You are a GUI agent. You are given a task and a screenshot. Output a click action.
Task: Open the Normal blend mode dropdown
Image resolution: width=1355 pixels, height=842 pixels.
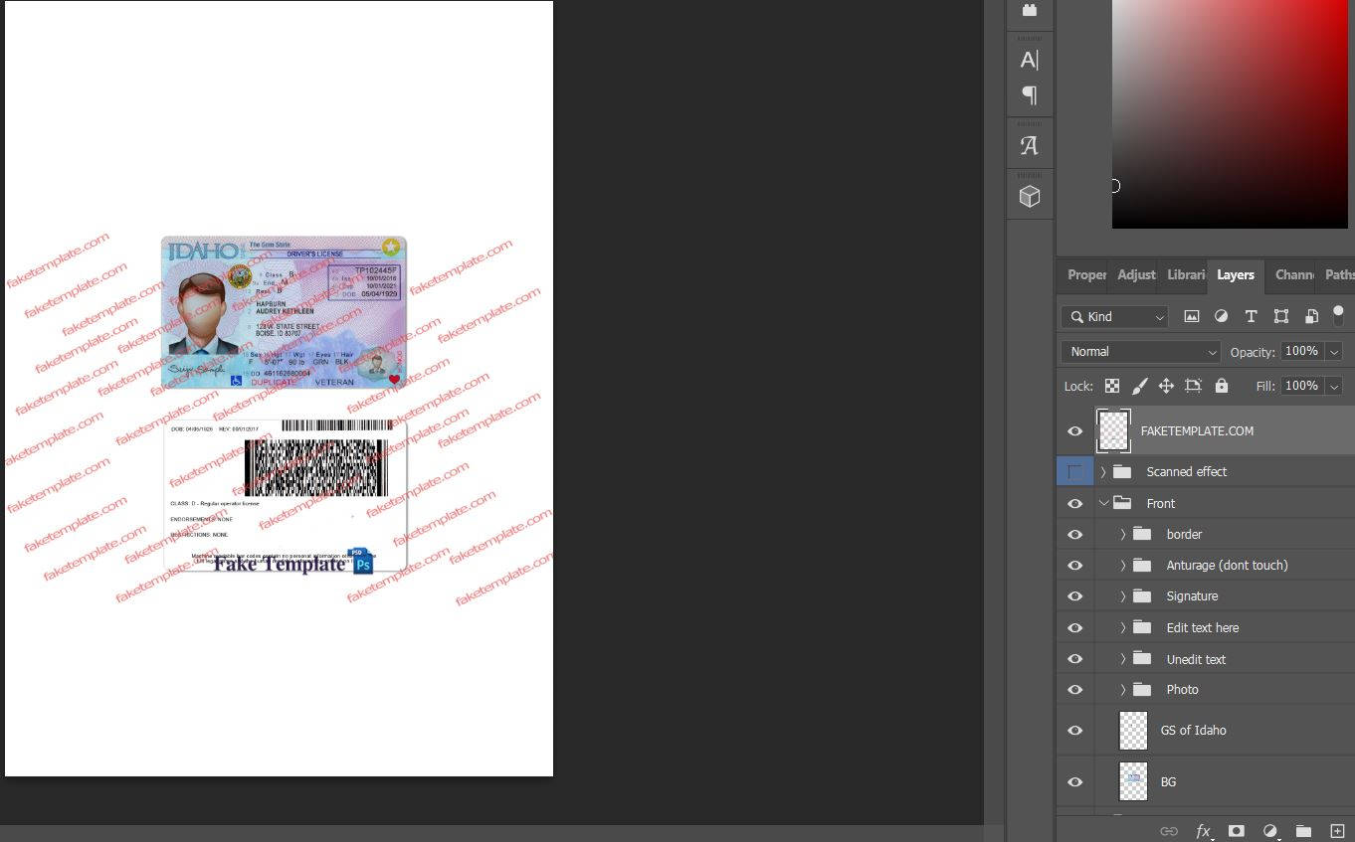coord(1140,352)
